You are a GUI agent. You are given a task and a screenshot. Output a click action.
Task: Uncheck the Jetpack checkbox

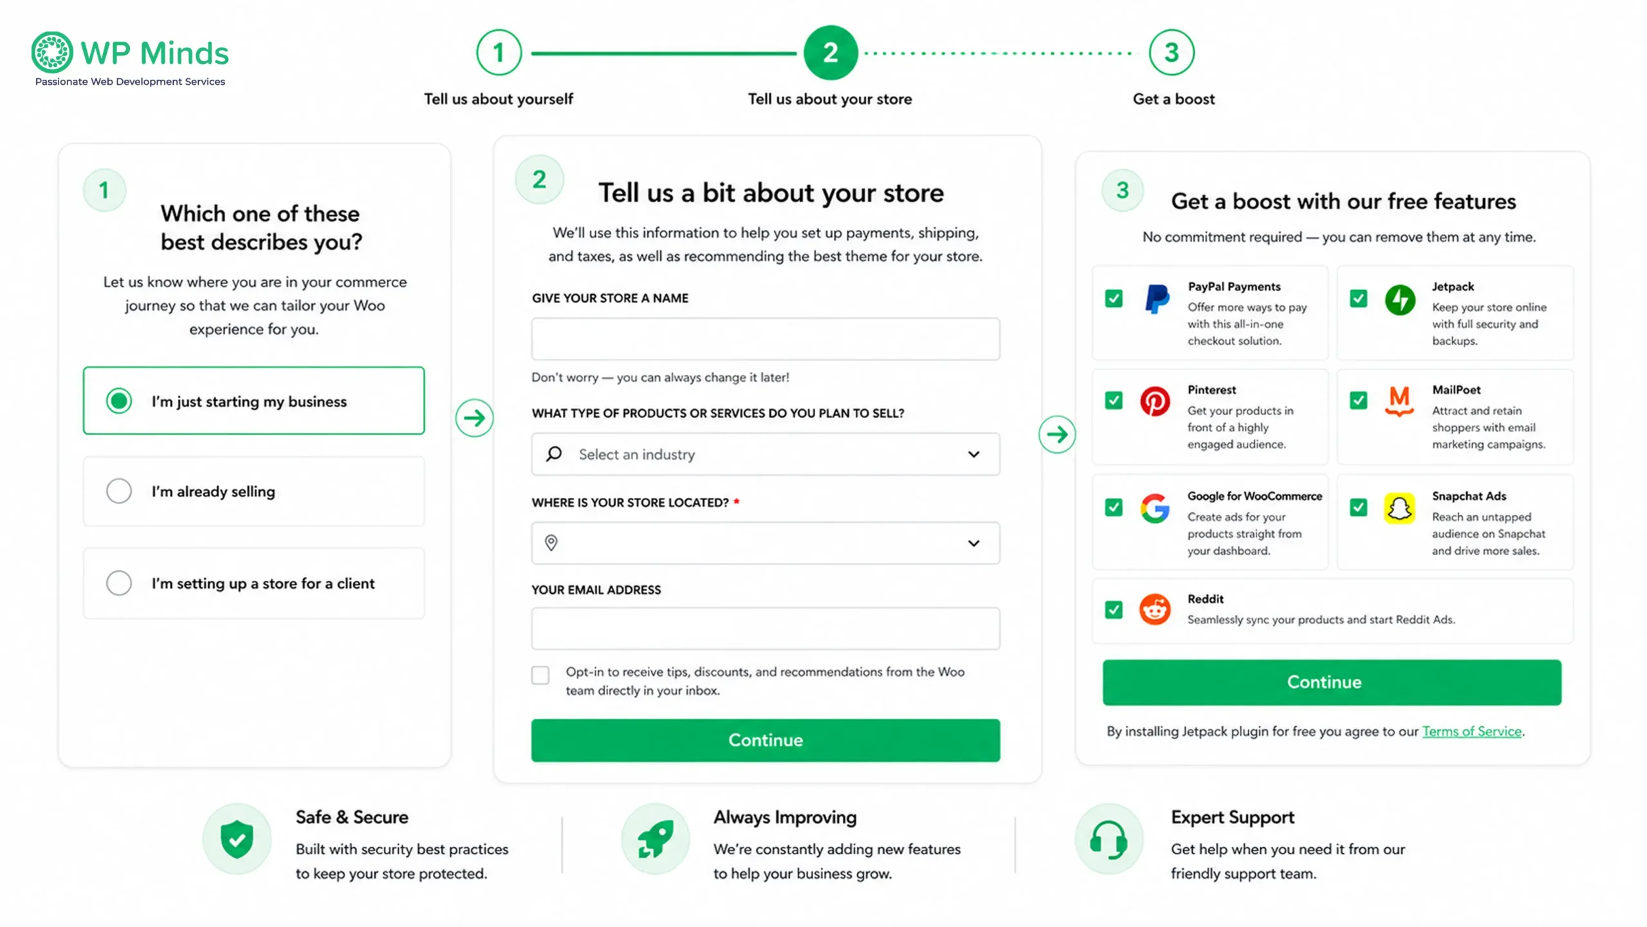point(1358,298)
